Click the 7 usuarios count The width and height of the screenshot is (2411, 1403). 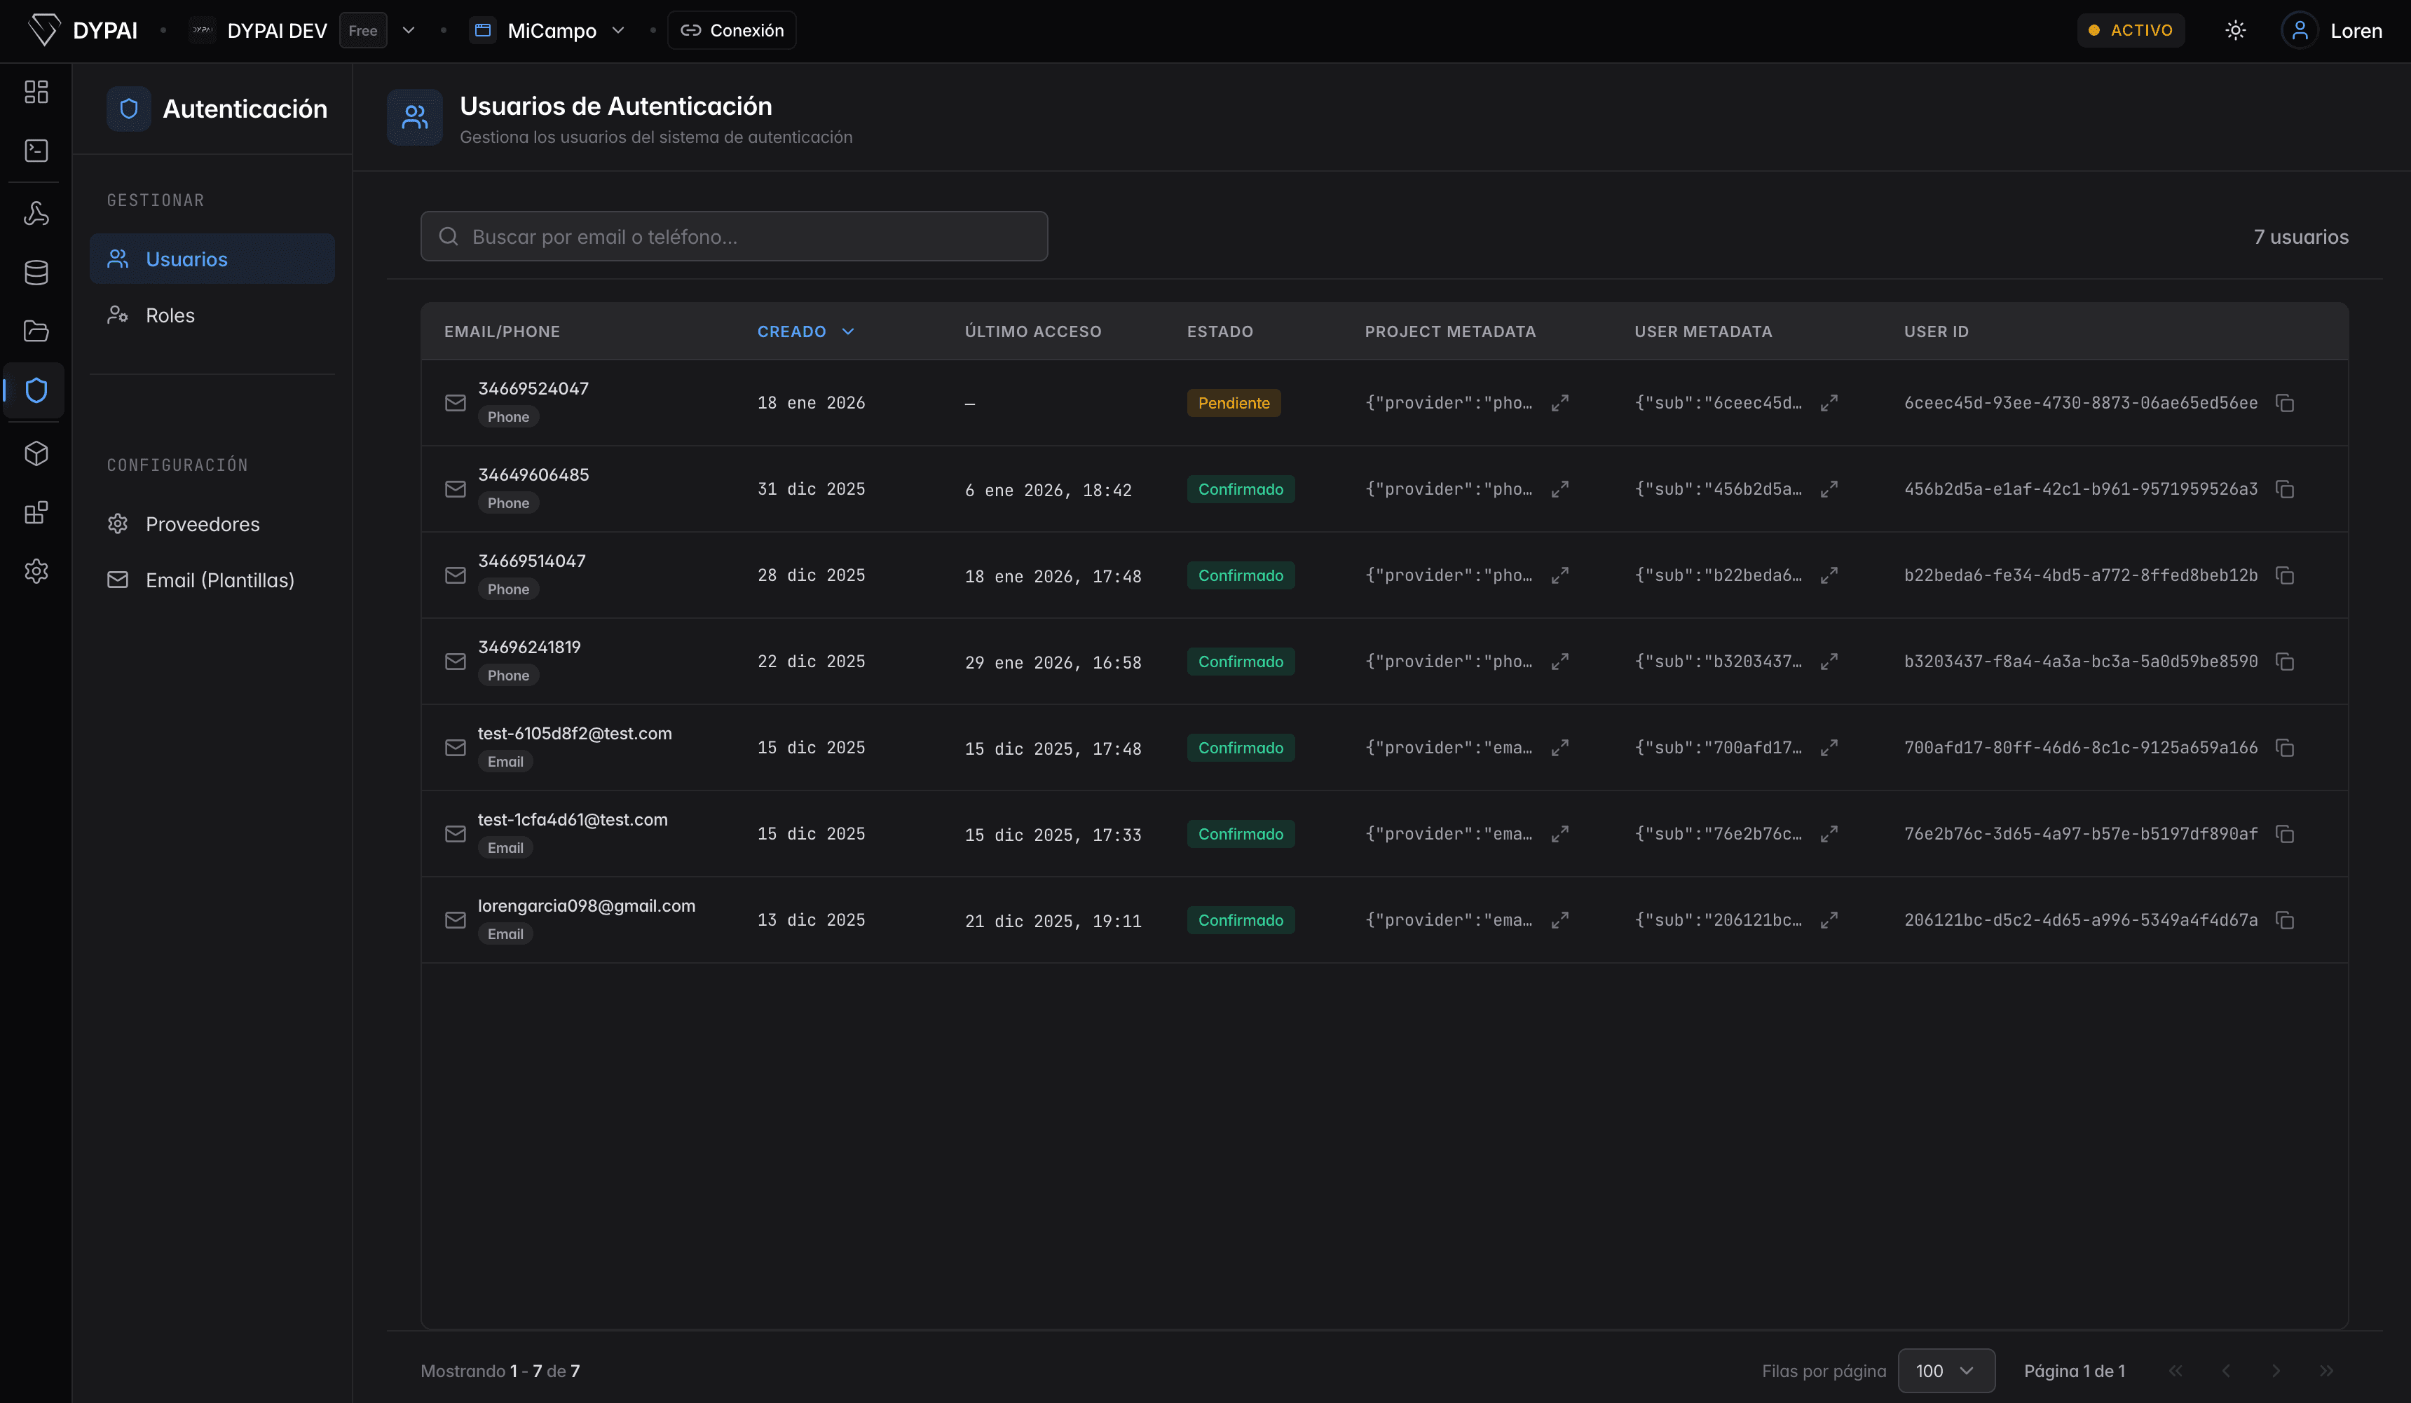[2300, 236]
